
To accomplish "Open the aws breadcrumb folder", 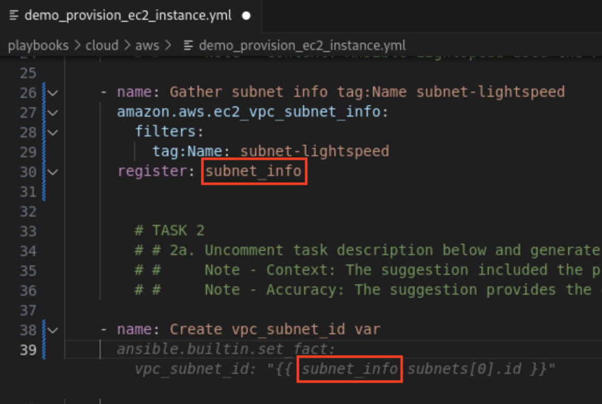I will point(147,46).
